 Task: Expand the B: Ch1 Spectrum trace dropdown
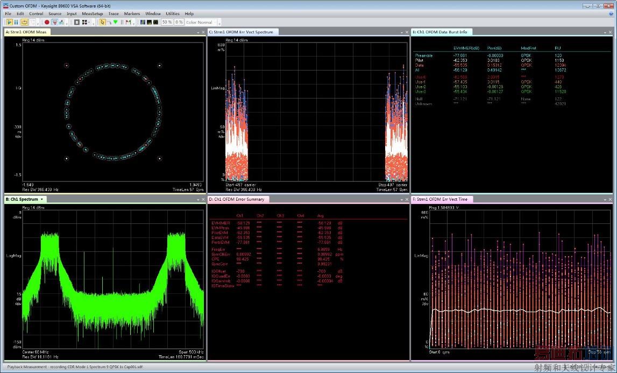[x=42, y=199]
